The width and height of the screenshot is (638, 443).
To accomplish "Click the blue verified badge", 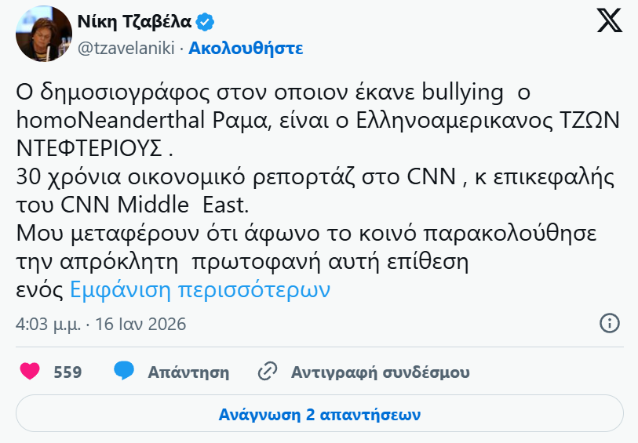I will click(207, 20).
